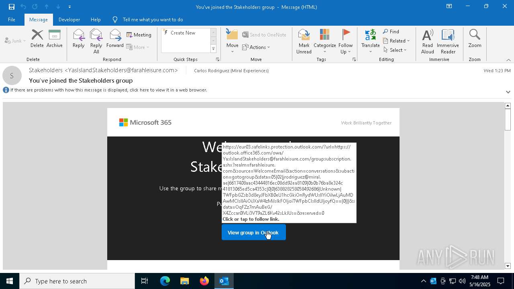Reply to the sender
The width and height of the screenshot is (514, 289).
click(79, 39)
